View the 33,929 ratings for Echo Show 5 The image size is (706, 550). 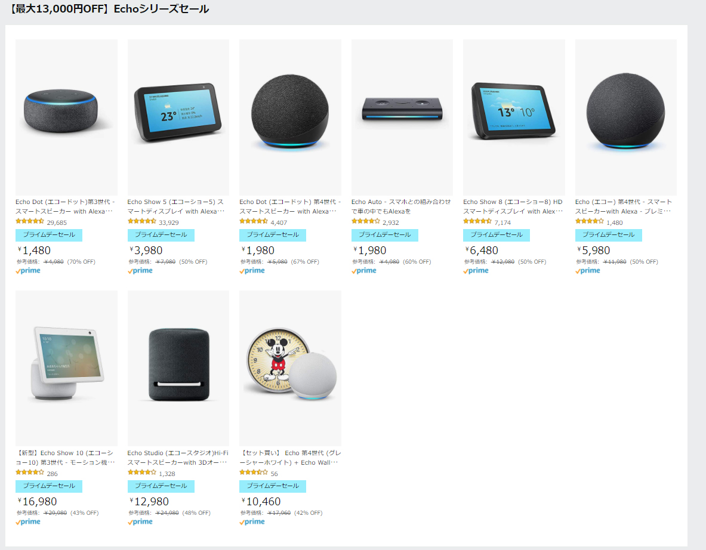pyautogui.click(x=169, y=223)
